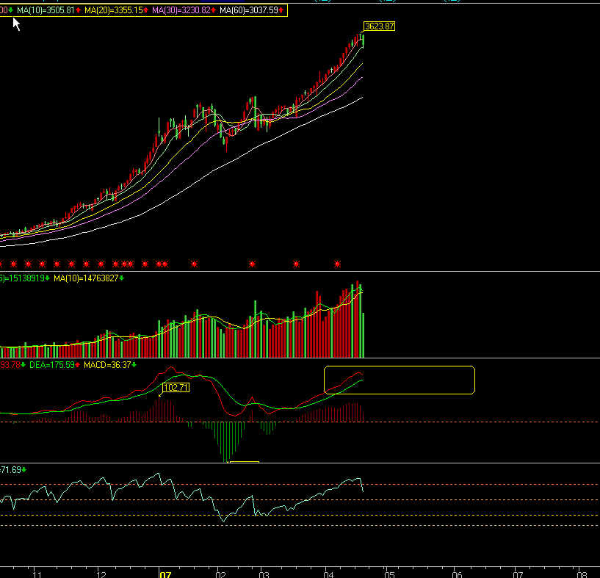Click the red star between months 02 and 03

[x=252, y=264]
